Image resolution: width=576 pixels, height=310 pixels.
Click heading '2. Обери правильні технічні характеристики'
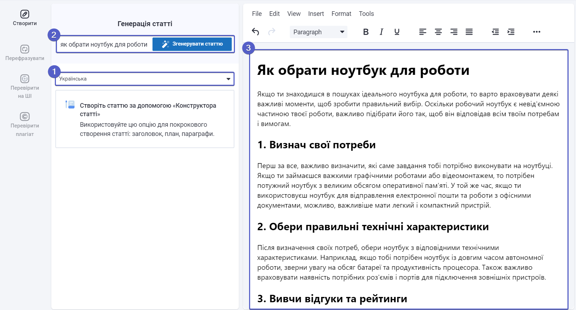[x=373, y=227]
